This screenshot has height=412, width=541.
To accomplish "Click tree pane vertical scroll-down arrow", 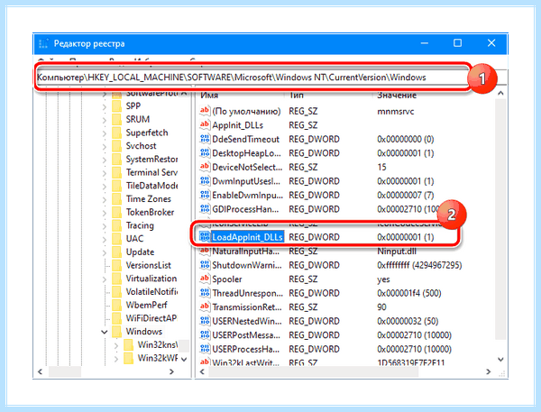I will [x=184, y=359].
